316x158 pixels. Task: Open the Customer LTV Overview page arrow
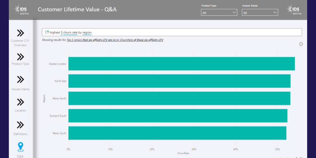point(21,33)
